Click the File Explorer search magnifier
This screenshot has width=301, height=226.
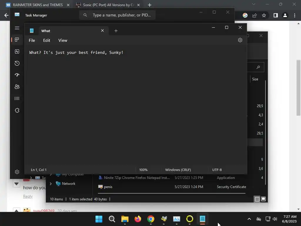[258, 67]
